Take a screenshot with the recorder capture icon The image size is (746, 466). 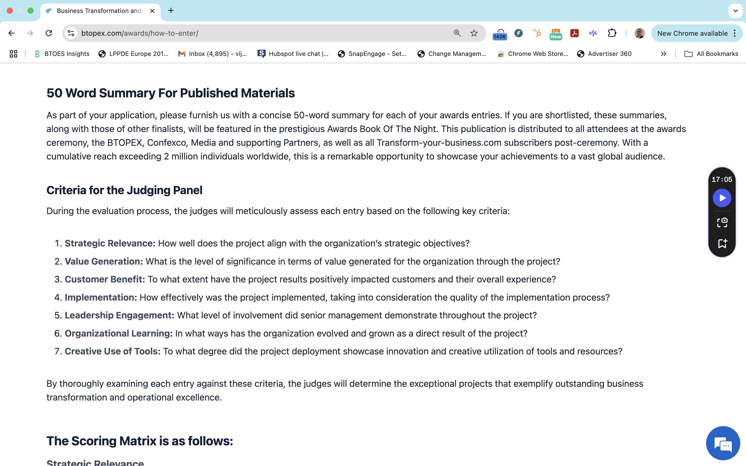(722, 222)
